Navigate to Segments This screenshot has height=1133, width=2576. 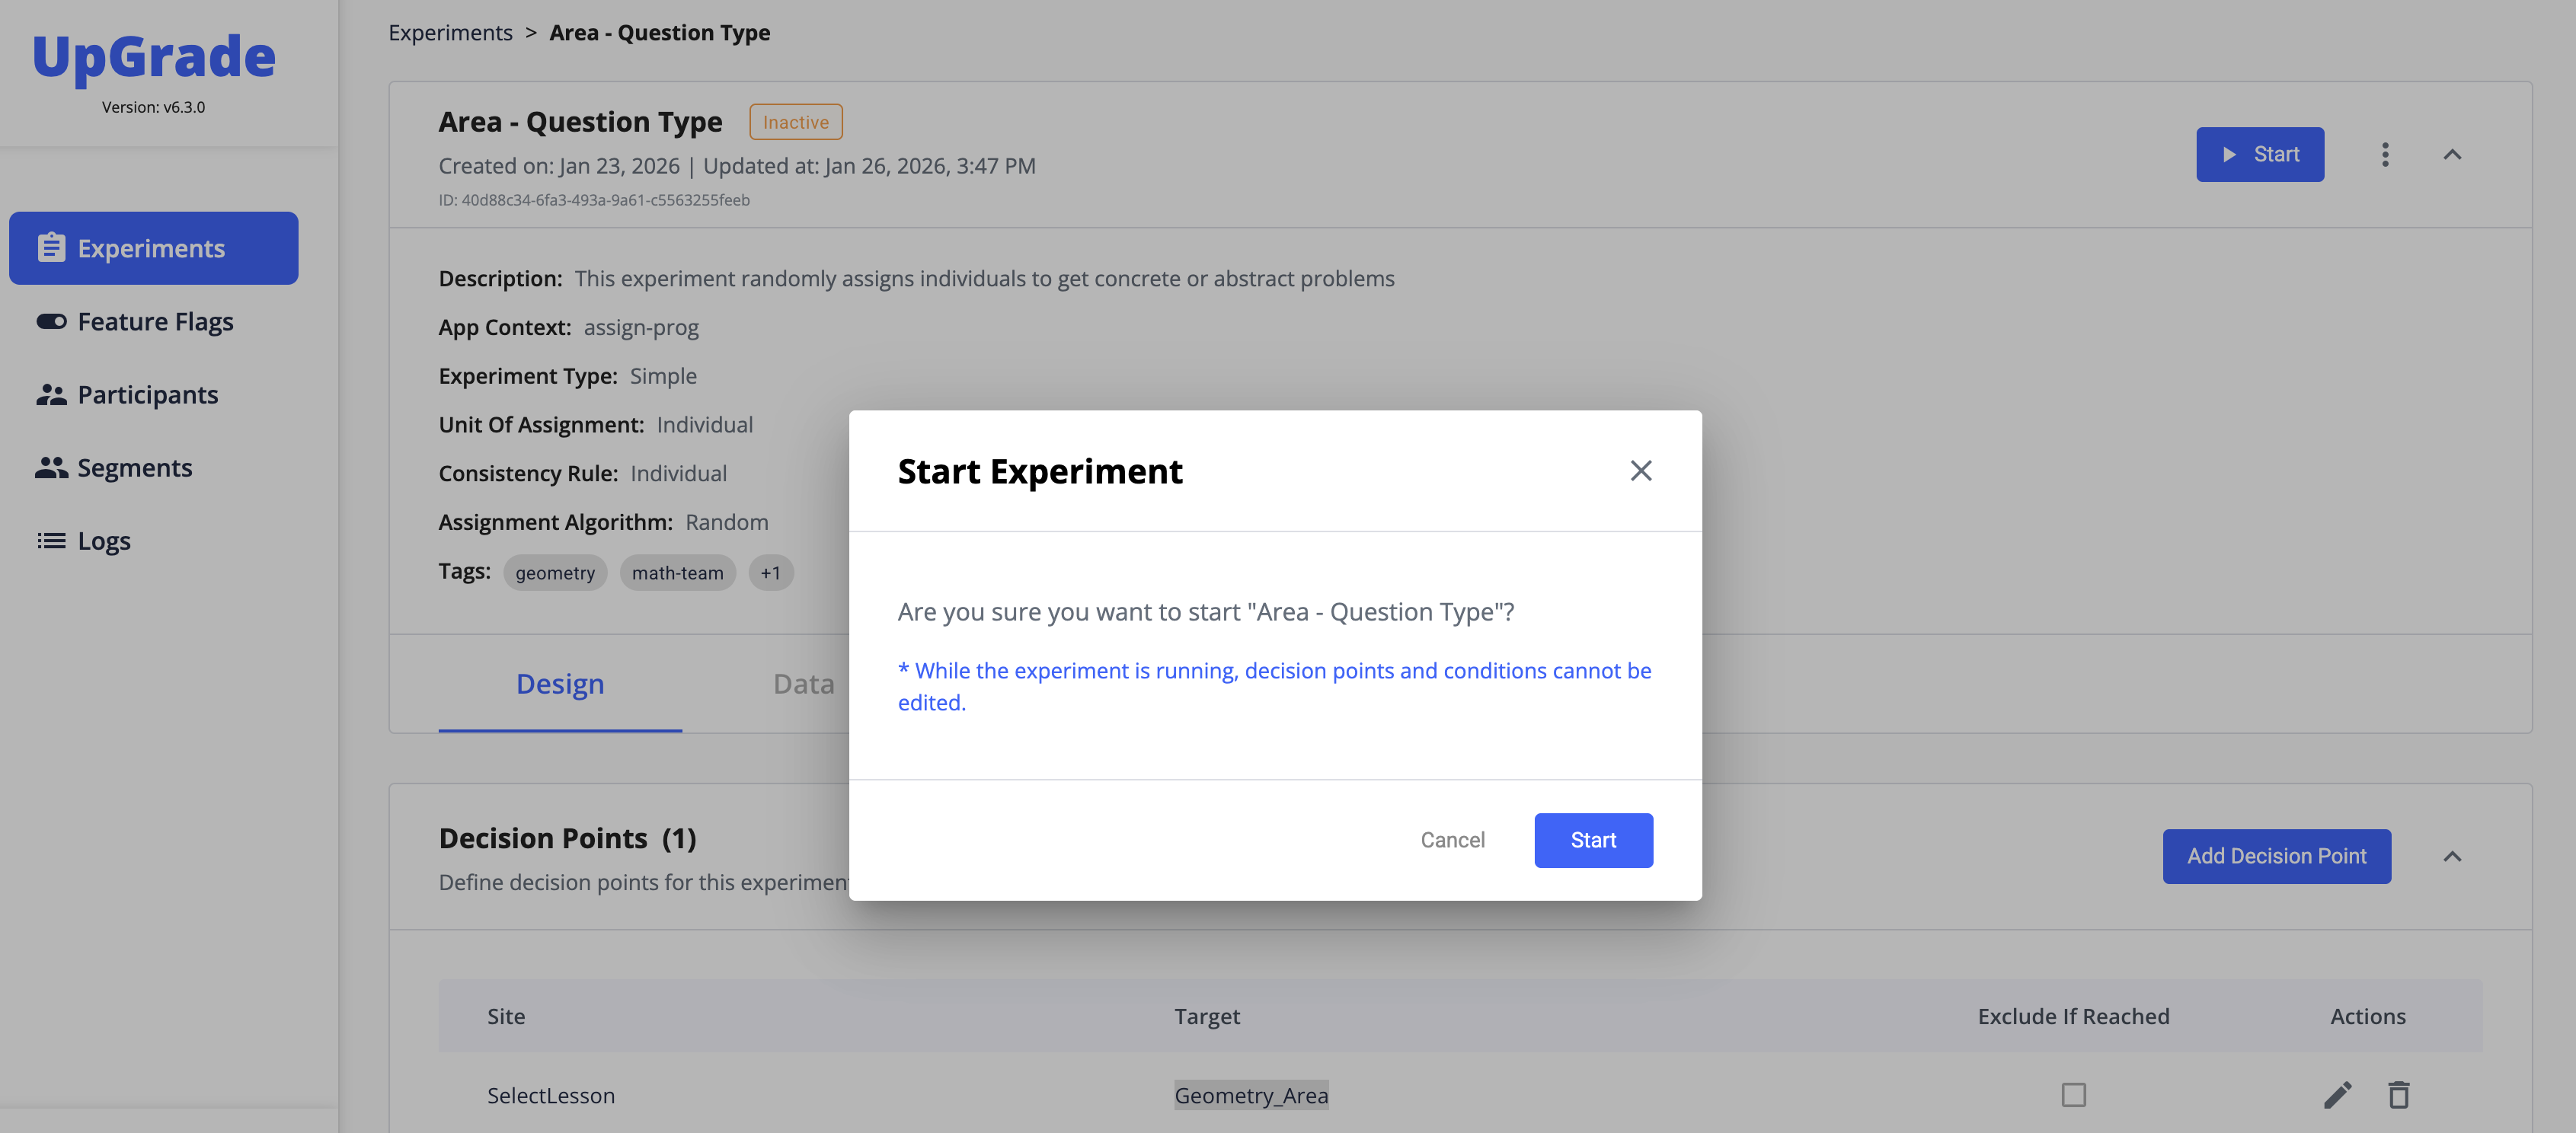[134, 467]
